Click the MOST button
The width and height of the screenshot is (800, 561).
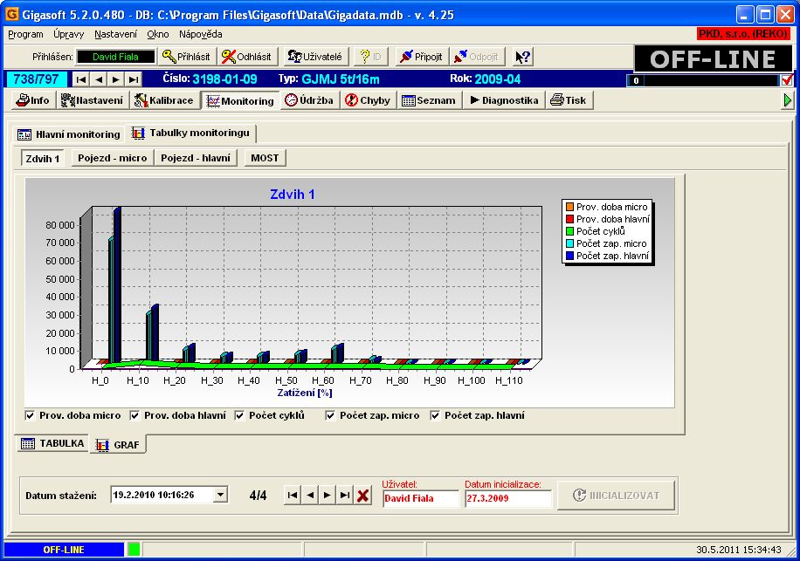click(264, 158)
